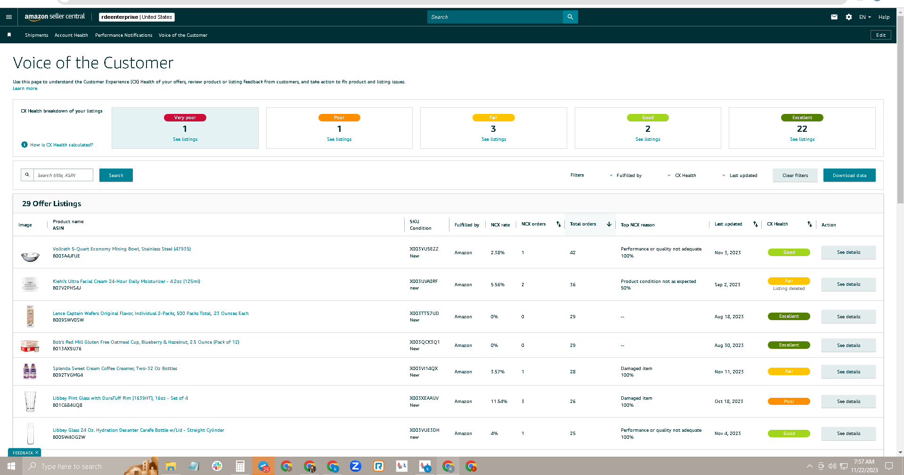Open the mail messages icon
The width and height of the screenshot is (904, 475).
pos(834,17)
